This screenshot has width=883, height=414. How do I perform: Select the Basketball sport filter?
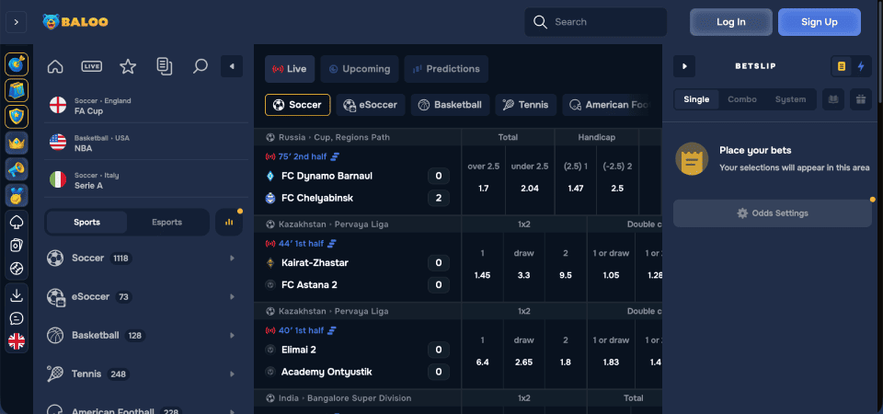pos(450,105)
